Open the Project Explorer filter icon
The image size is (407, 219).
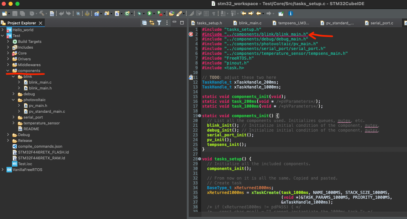pyautogui.click(x=159, y=23)
